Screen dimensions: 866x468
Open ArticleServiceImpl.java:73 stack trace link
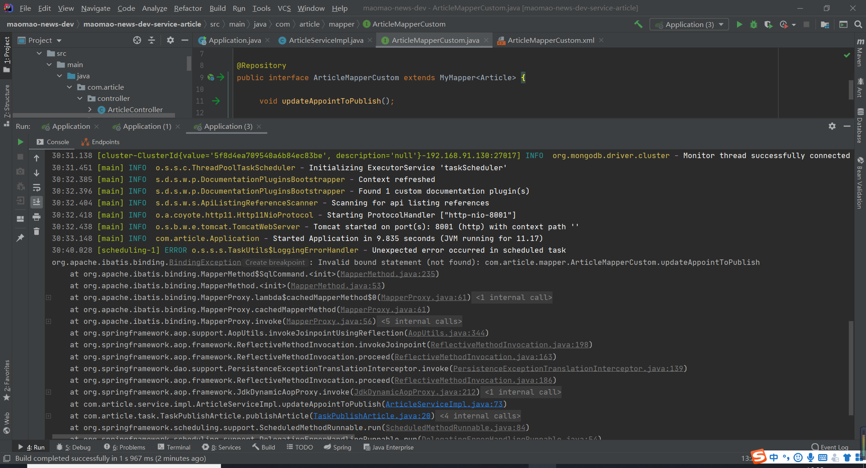(443, 404)
